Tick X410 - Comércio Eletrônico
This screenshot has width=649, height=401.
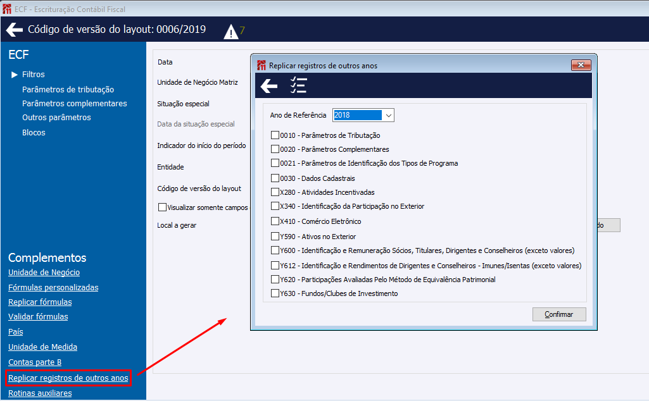coord(275,221)
